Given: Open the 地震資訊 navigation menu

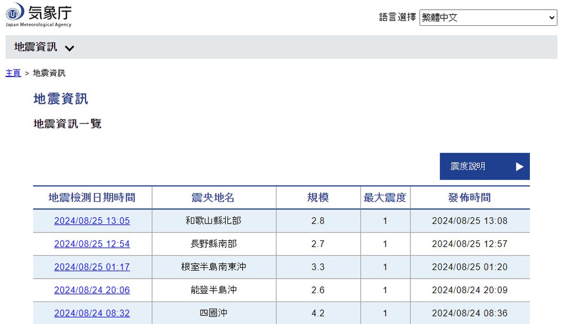Looking at the screenshot, I should [x=36, y=47].
